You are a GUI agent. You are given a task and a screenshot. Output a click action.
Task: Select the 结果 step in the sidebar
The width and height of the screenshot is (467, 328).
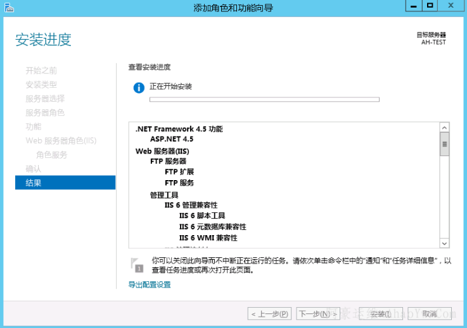[x=65, y=183]
